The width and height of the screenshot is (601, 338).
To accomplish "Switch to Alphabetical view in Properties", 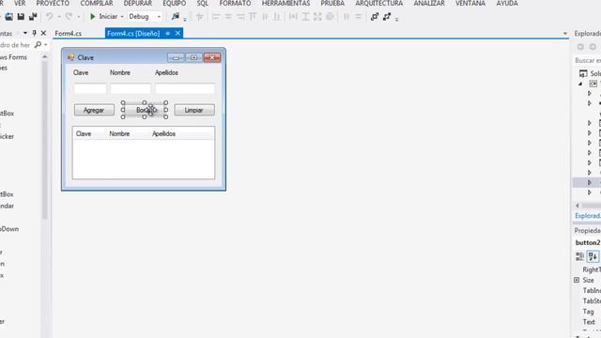I will [x=593, y=256].
